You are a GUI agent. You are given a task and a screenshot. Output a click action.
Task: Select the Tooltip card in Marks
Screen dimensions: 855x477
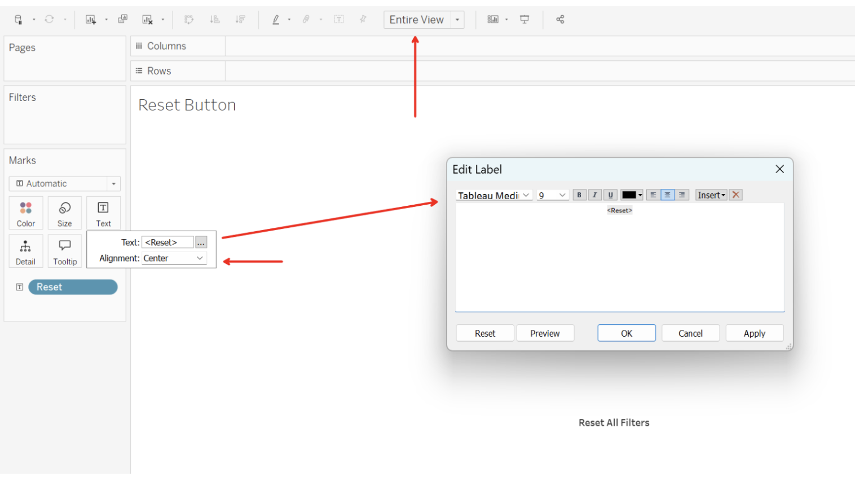tap(64, 251)
